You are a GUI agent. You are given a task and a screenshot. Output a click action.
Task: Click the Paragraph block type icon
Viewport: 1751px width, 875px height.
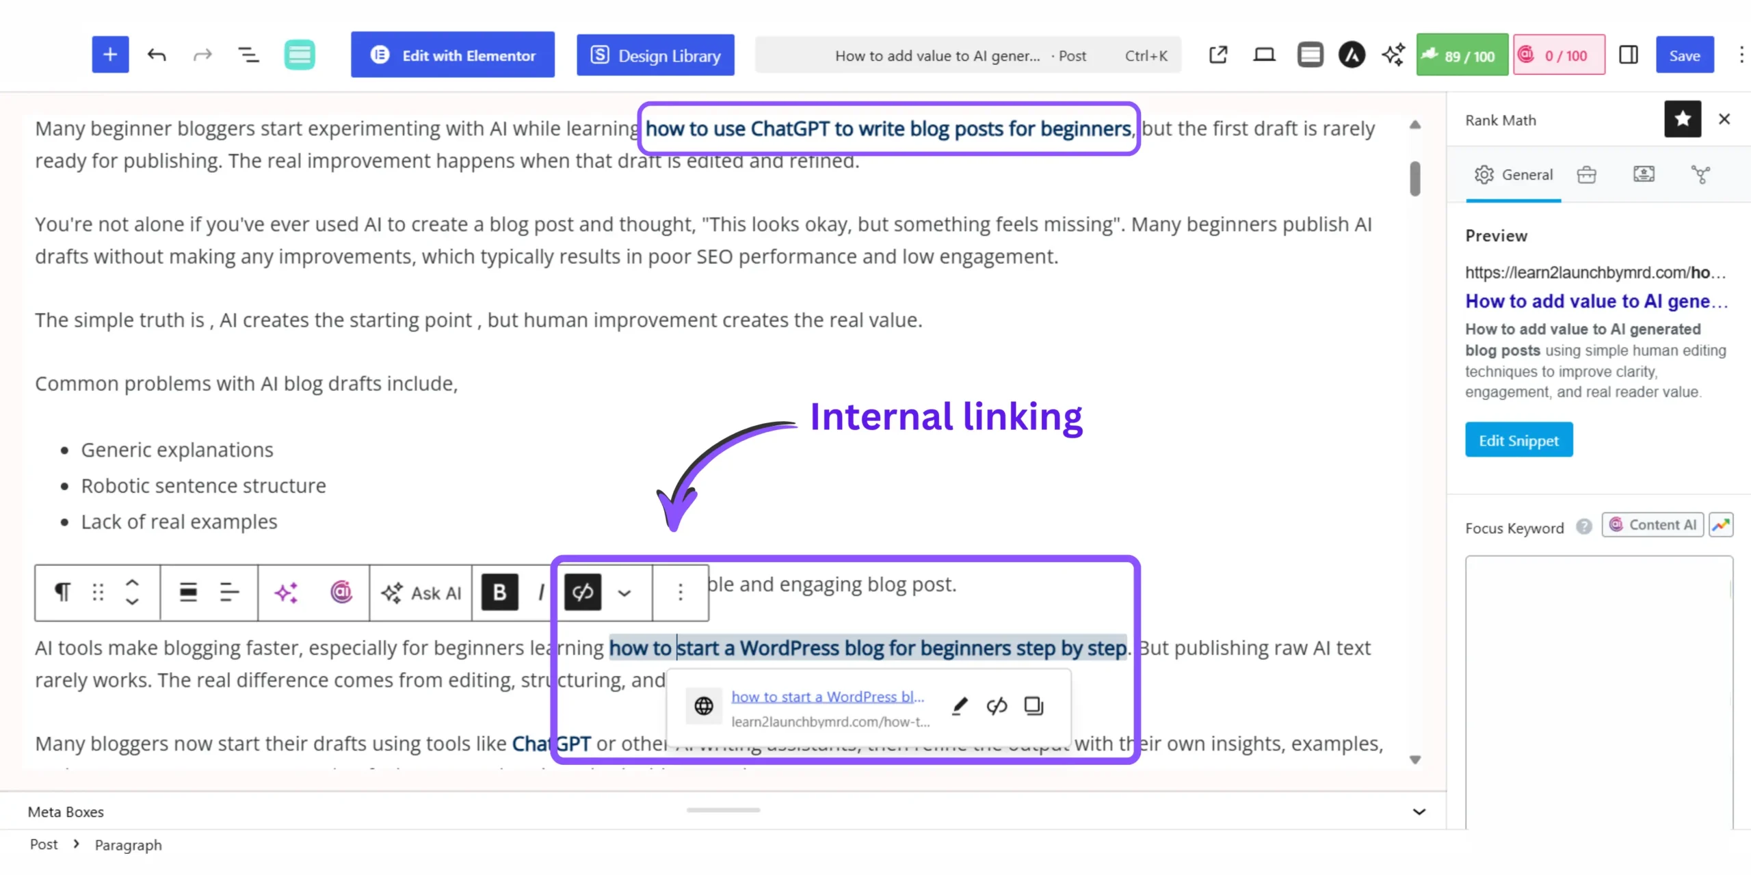click(62, 592)
